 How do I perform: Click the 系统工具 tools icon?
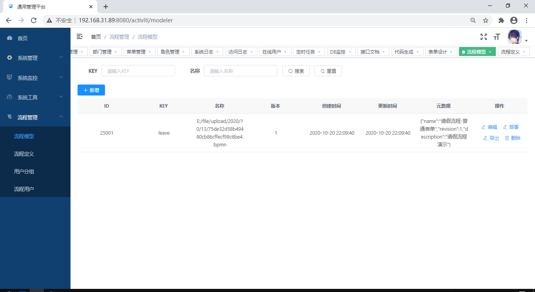click(9, 97)
